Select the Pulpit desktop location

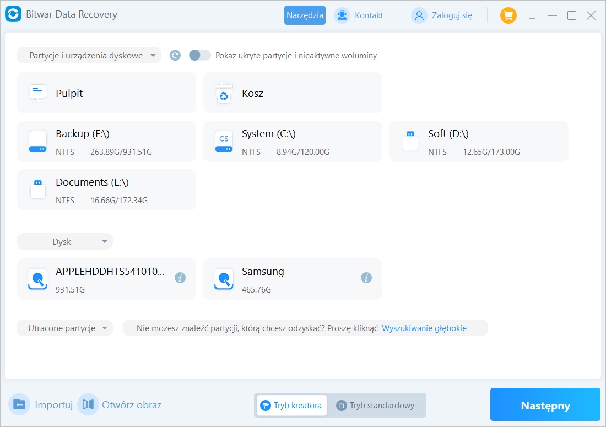(x=106, y=93)
